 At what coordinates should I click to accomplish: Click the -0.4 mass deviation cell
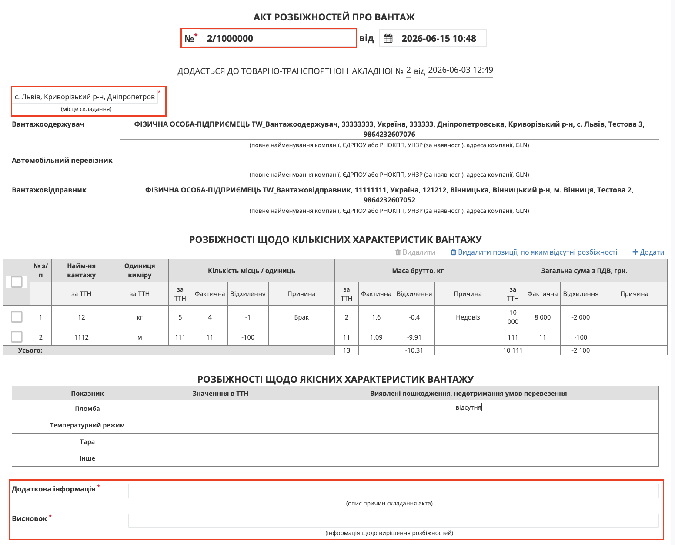click(414, 317)
